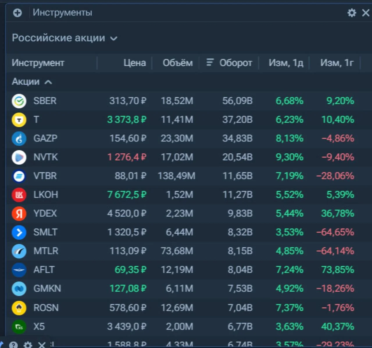The image size is (372, 348).
Task: Select the daily change 8,13%
Action: [289, 138]
